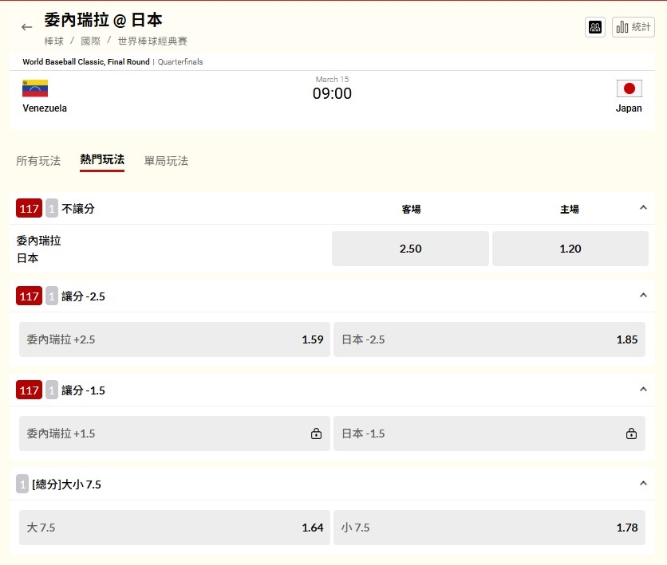Open the team lineup icon

pos(595,27)
